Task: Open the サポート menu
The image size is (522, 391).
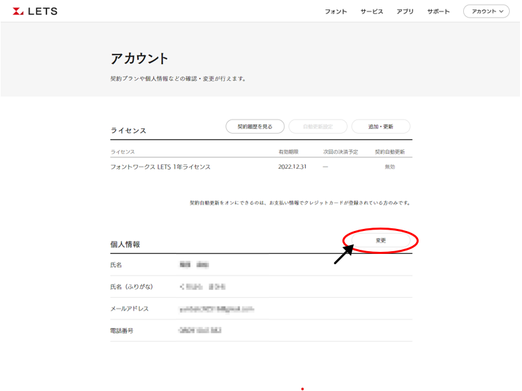Action: click(x=438, y=11)
